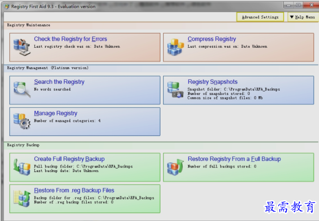Click 'Backup folder for .reg files' text

[x=94, y=198]
